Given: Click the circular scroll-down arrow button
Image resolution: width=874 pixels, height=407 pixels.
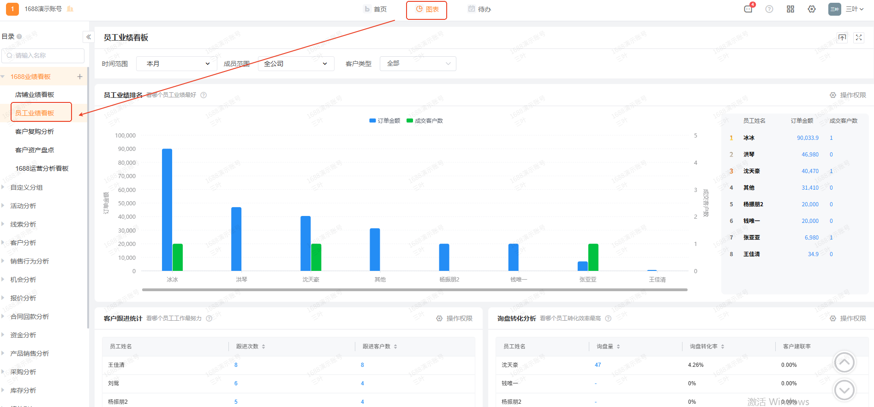Looking at the screenshot, I should 844,390.
